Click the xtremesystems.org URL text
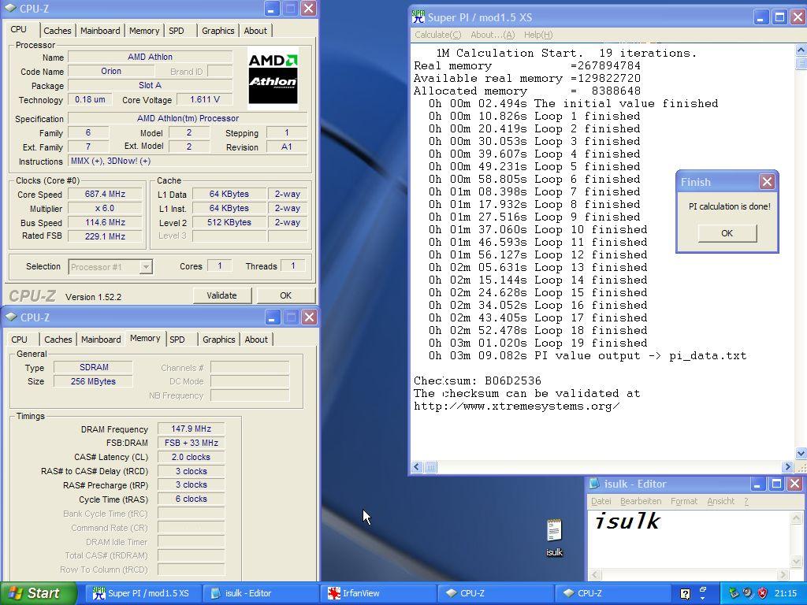807x605 pixels. click(516, 406)
